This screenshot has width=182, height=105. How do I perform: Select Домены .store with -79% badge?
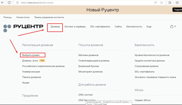30,60
